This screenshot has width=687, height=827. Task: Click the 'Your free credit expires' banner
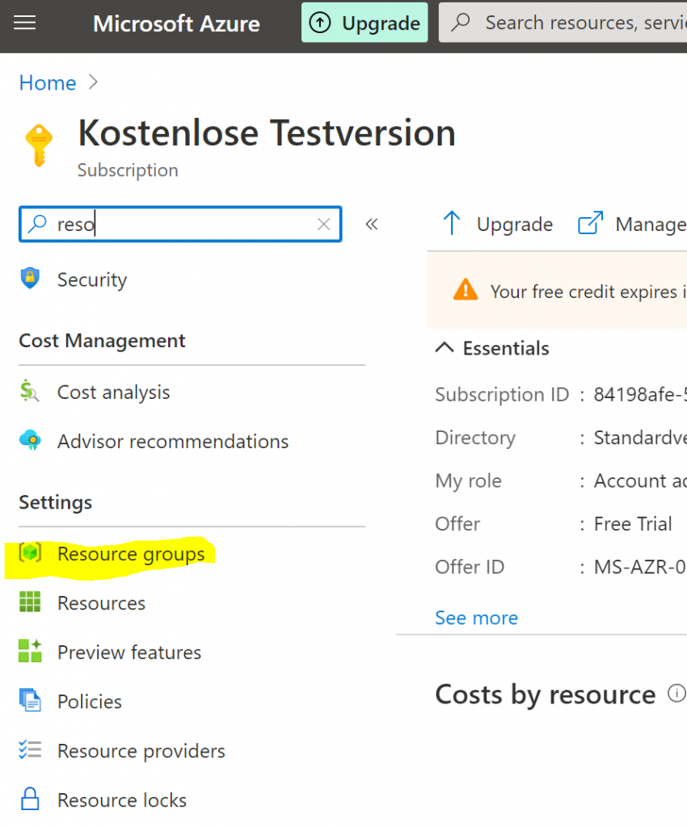[557, 290]
